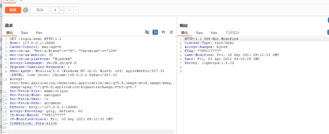Go back to previous request arrow
This screenshot has width=329, height=134.
tap(55, 10)
